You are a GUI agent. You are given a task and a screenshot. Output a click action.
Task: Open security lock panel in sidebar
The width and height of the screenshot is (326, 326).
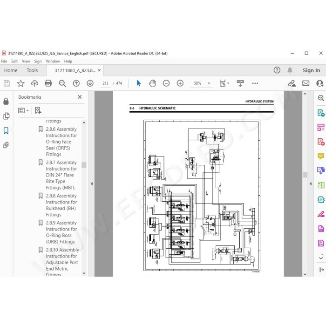[x=6, y=101]
